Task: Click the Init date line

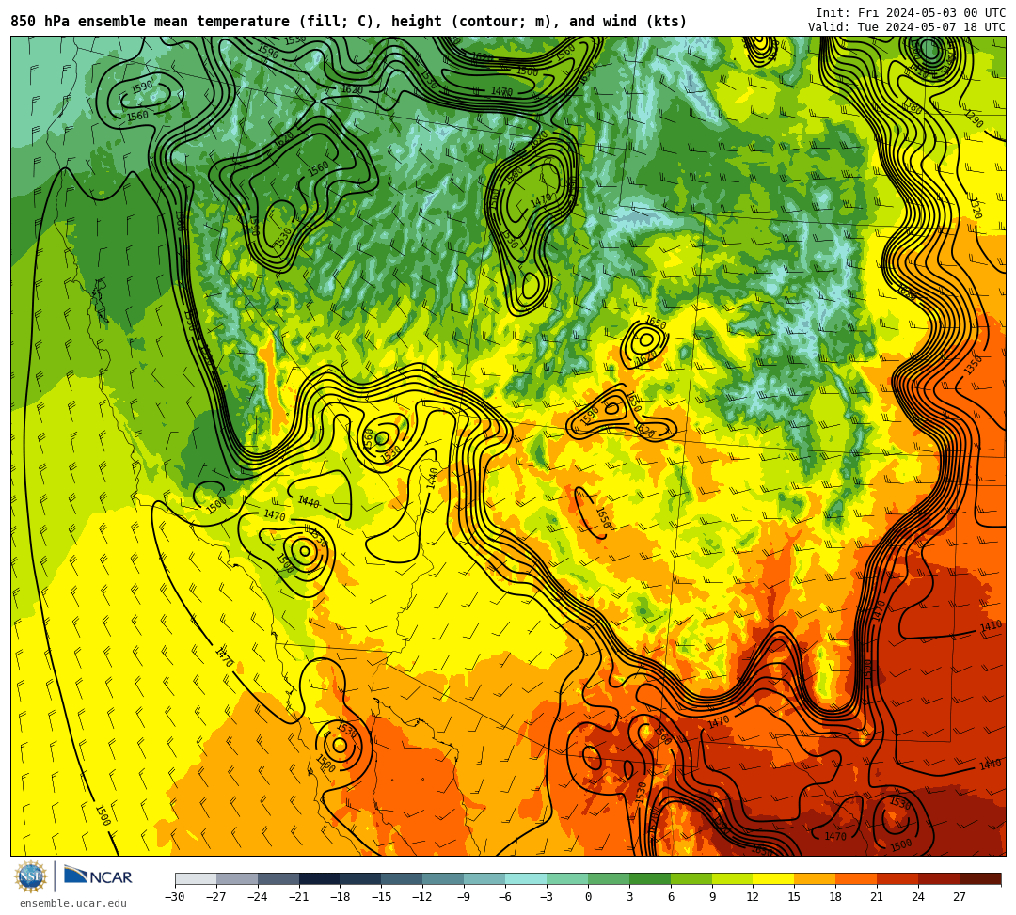Action: tap(911, 13)
